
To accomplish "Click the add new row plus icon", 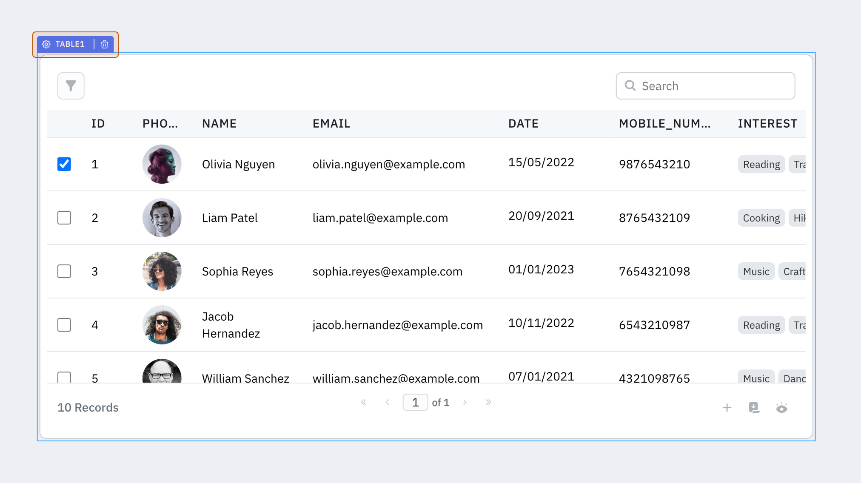I will [x=727, y=408].
